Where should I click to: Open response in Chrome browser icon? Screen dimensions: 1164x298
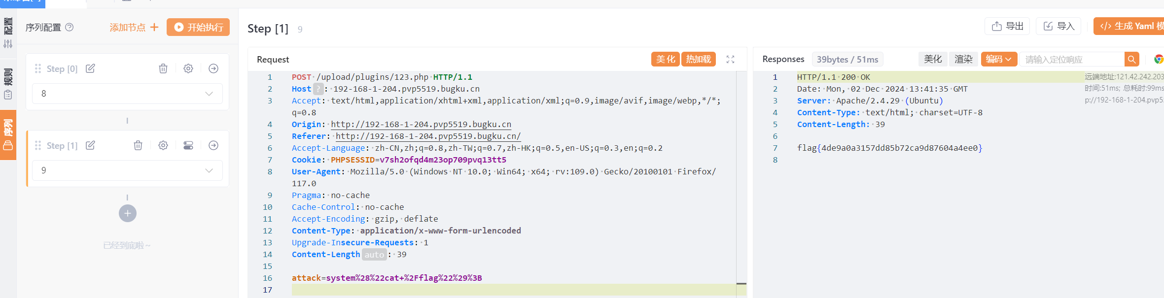[1159, 59]
